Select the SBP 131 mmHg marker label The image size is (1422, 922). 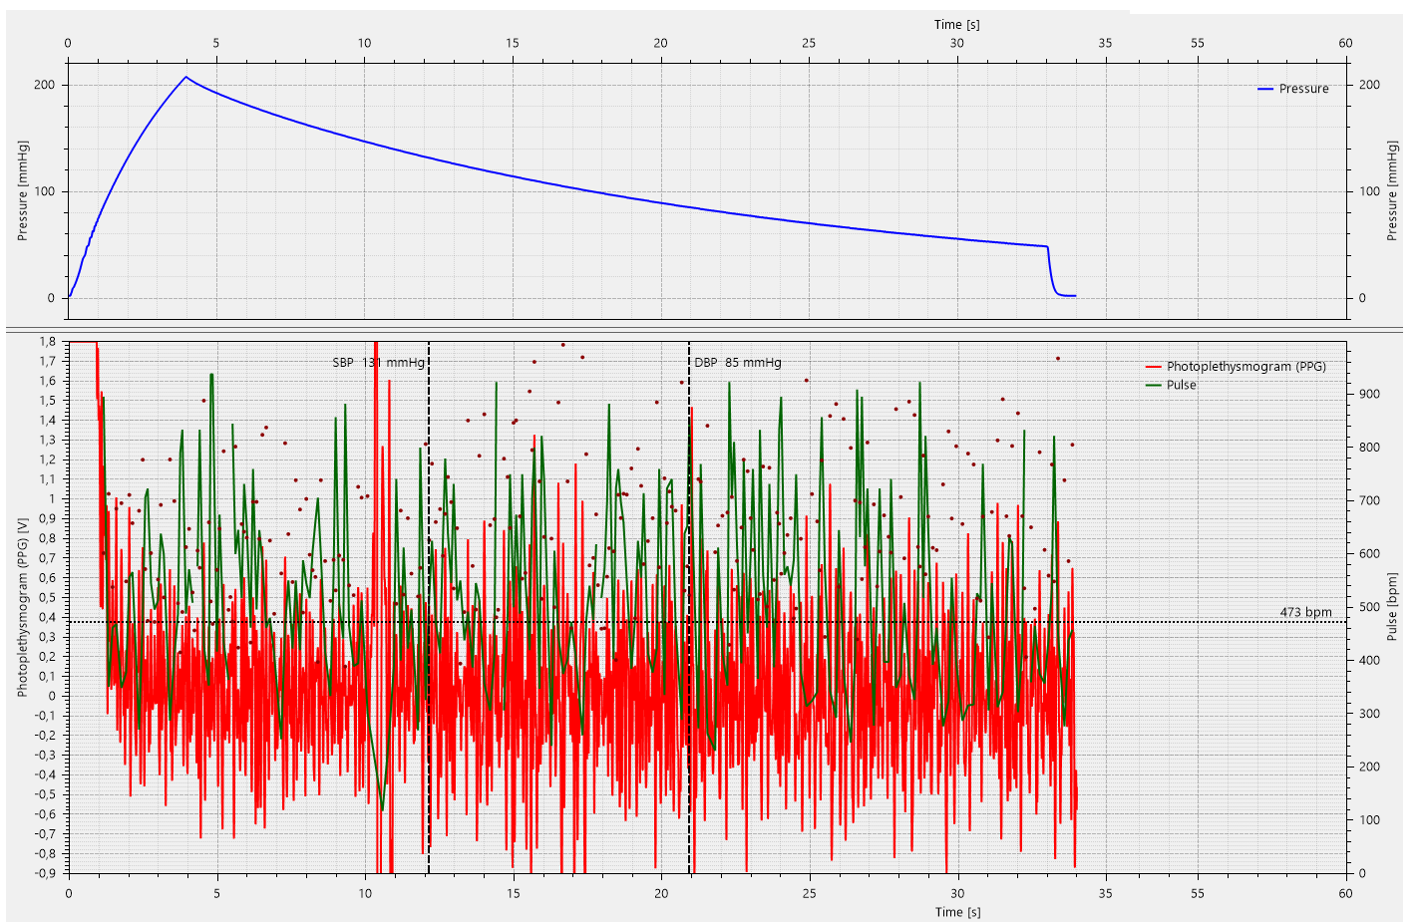(x=376, y=363)
